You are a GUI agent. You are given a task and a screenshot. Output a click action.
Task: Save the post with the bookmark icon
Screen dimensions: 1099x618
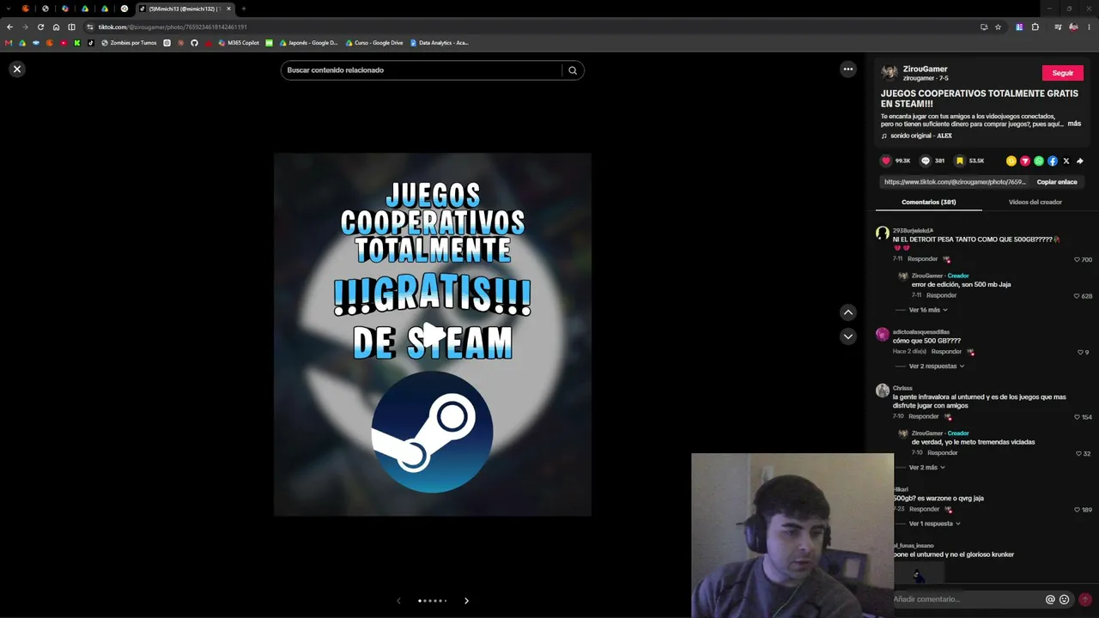960,161
